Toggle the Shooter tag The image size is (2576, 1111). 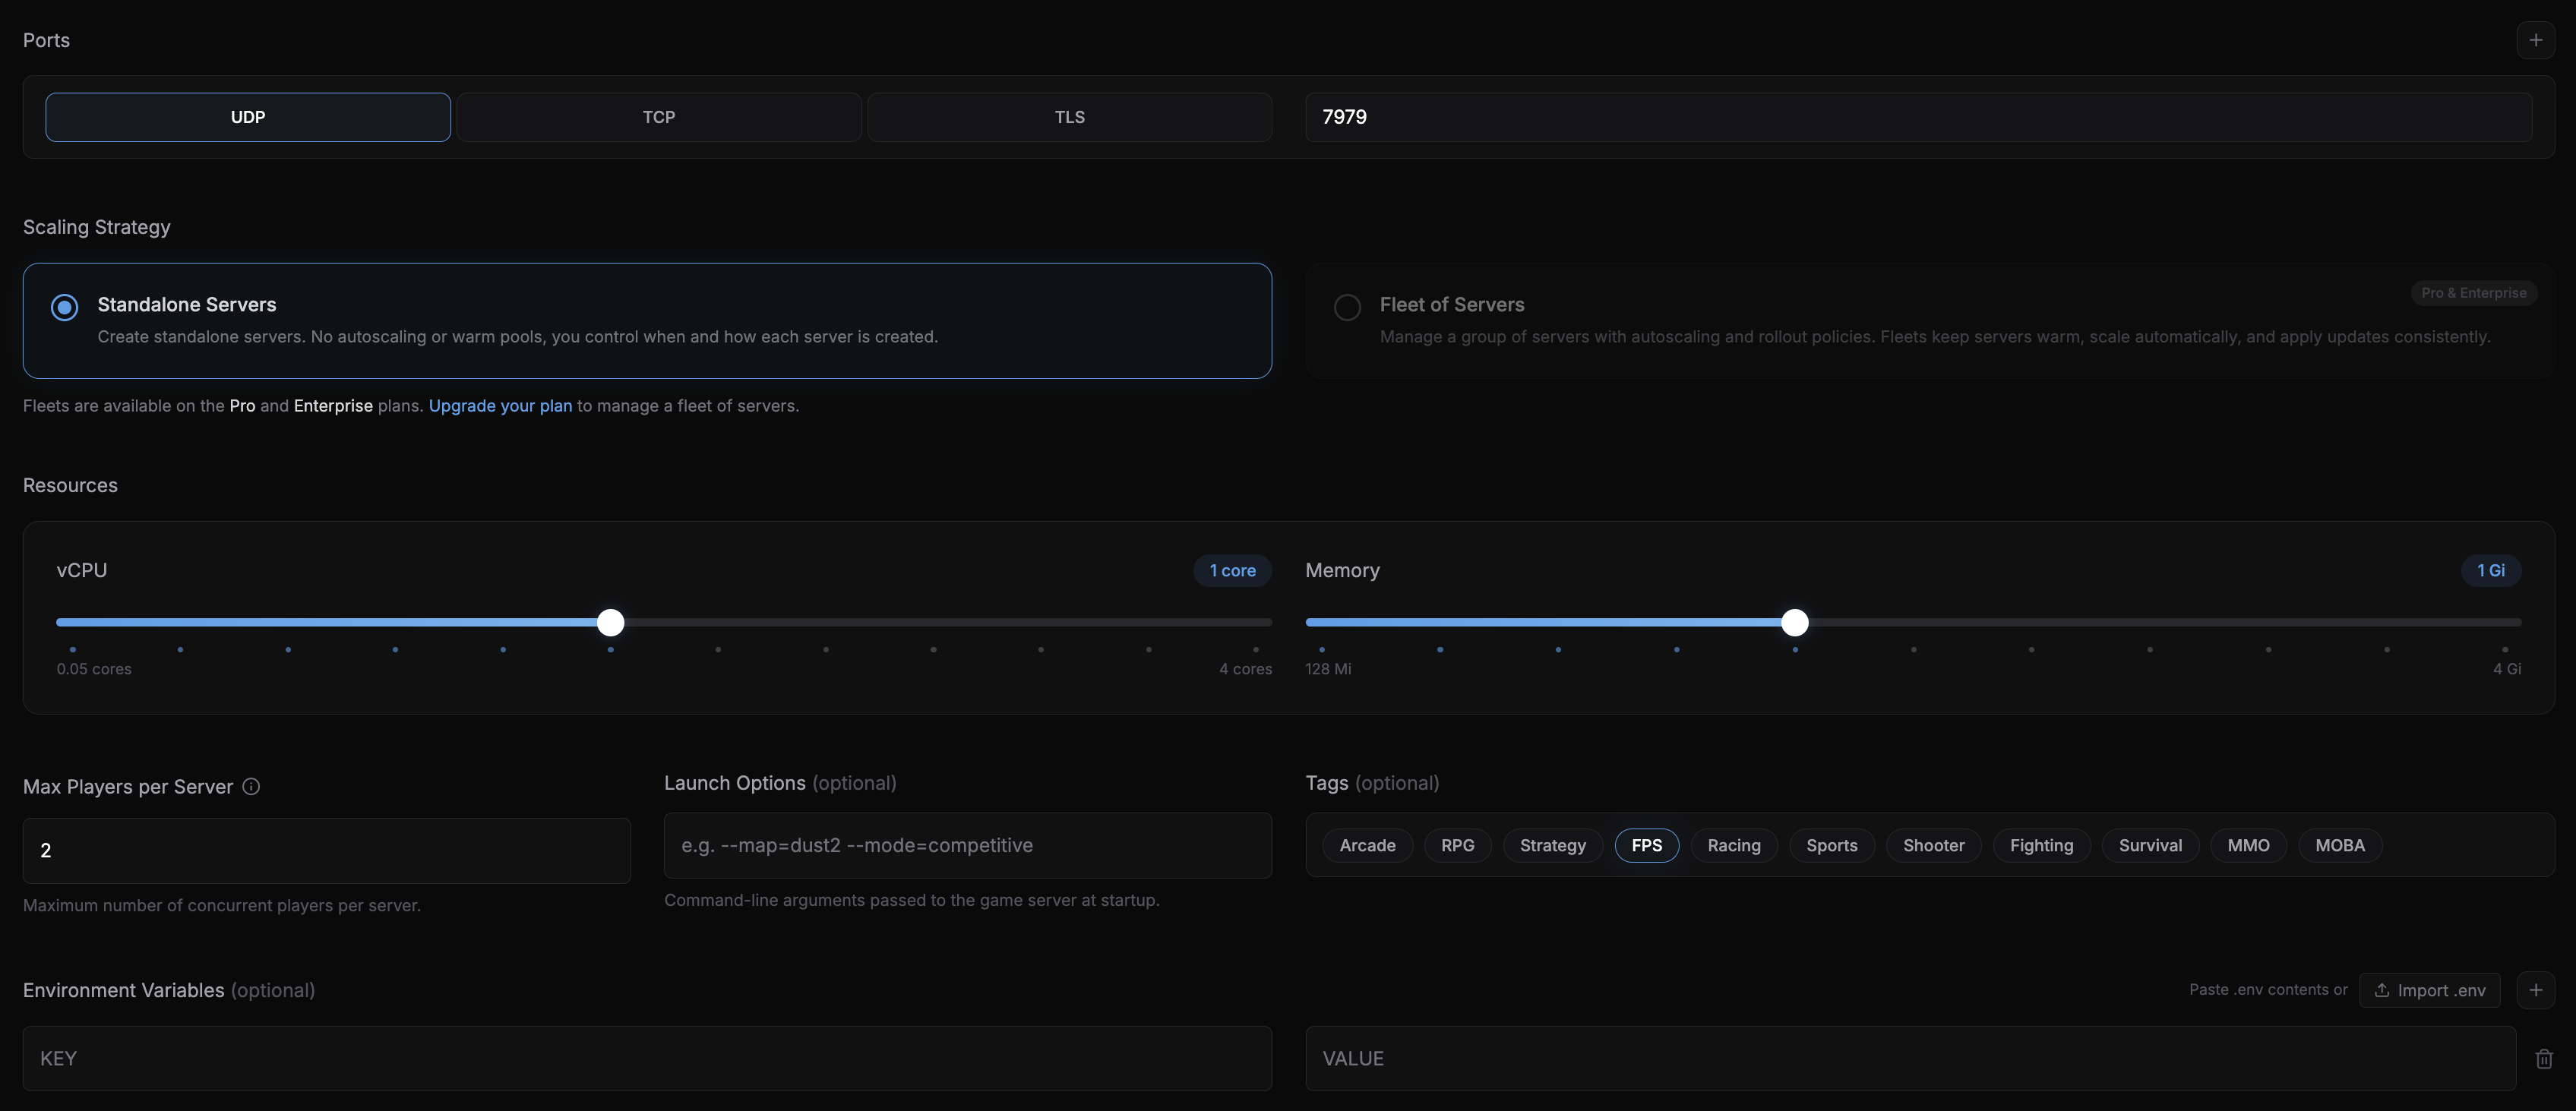pyautogui.click(x=1933, y=846)
